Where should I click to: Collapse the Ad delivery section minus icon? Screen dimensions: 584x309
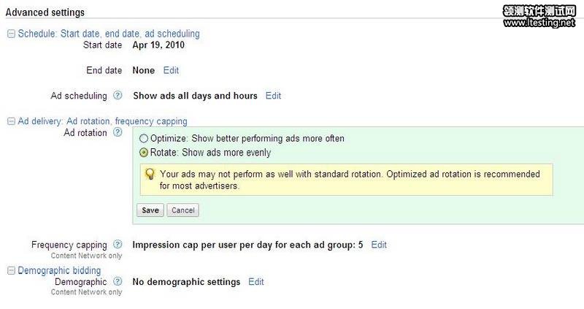coord(11,121)
